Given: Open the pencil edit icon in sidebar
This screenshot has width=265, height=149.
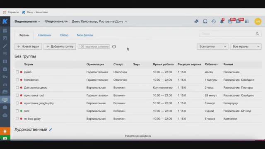Looking at the screenshot, I should 5,46.
